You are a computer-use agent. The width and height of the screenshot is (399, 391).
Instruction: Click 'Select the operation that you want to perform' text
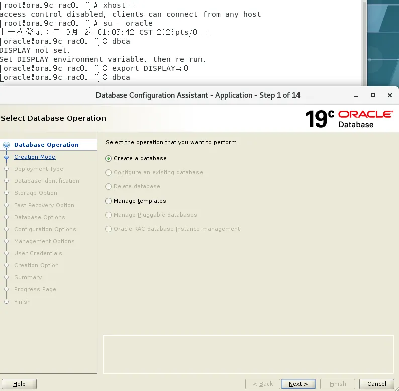[x=172, y=142]
